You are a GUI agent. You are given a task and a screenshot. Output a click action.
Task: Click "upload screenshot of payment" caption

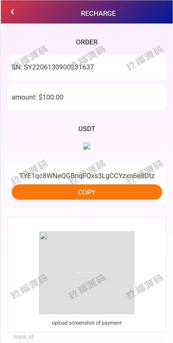pos(87,323)
